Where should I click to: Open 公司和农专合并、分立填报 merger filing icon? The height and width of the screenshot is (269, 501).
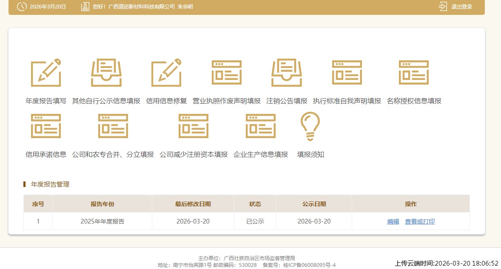113,125
